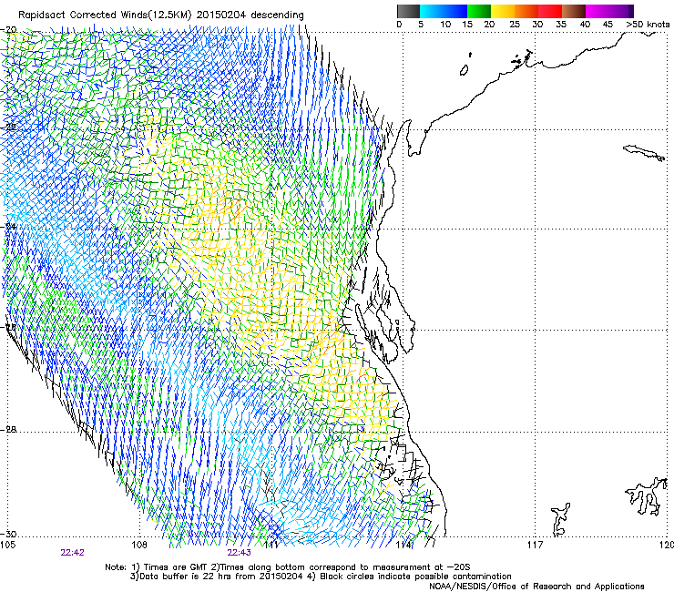This screenshot has height=592, width=674.
Task: Select the gray 0-5 knots legend swatch
Action: click(x=408, y=11)
